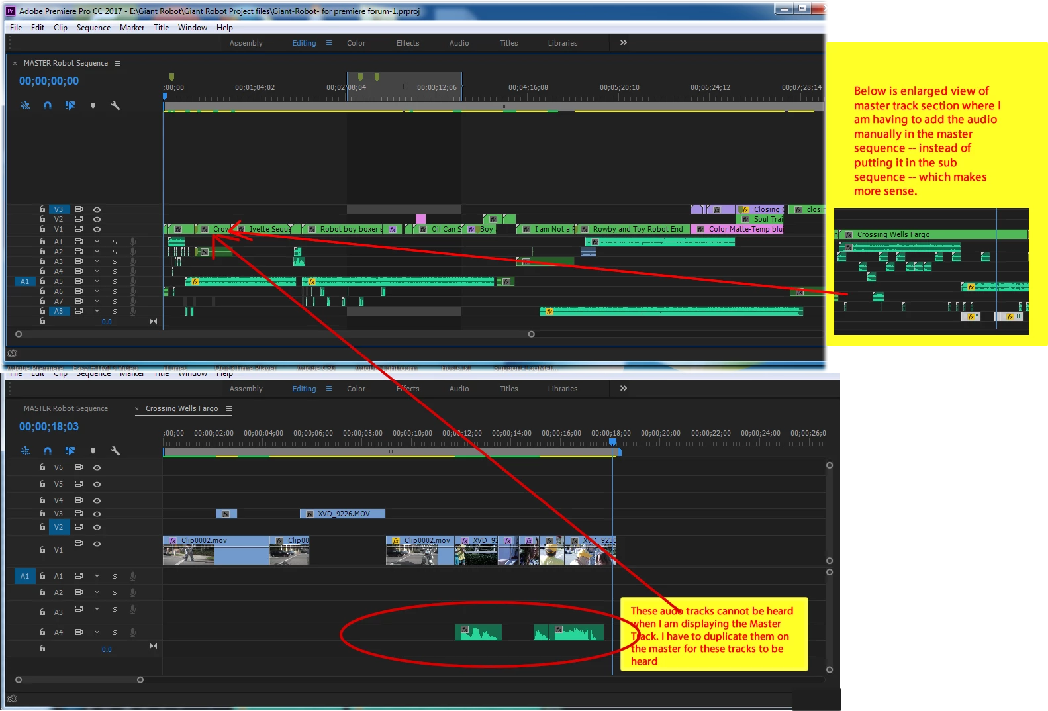Lock track V1 in MASTER Robot Sequence
1048x711 pixels.
coord(42,228)
